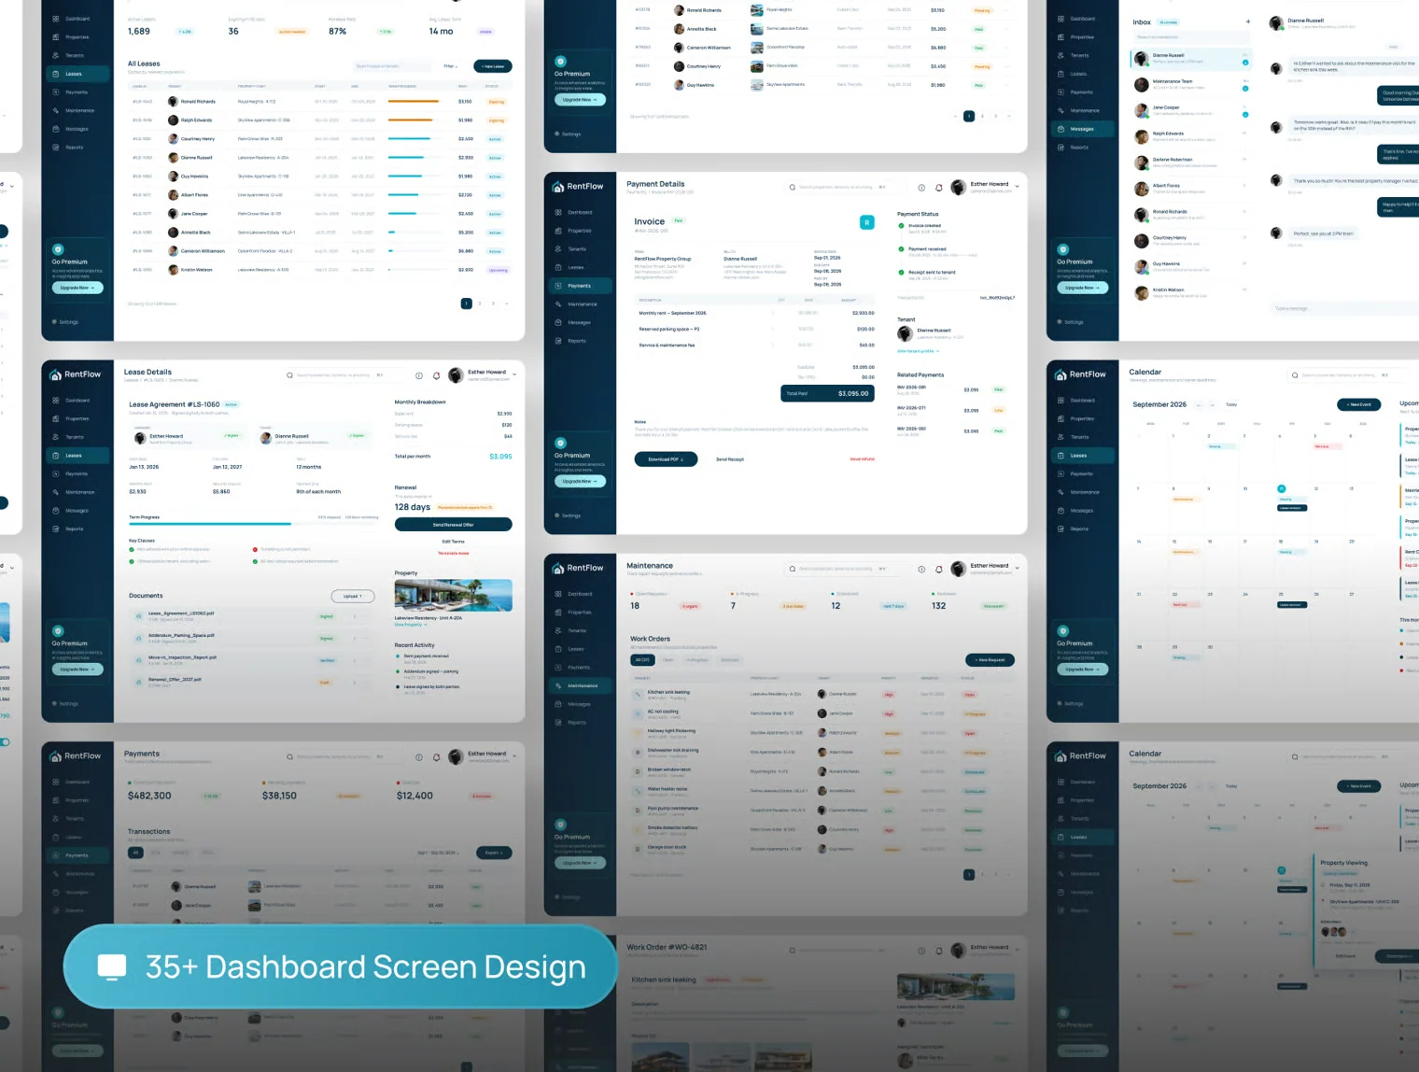
Task: Click Settings gear in Payment Details sidebar
Action: pyautogui.click(x=558, y=515)
